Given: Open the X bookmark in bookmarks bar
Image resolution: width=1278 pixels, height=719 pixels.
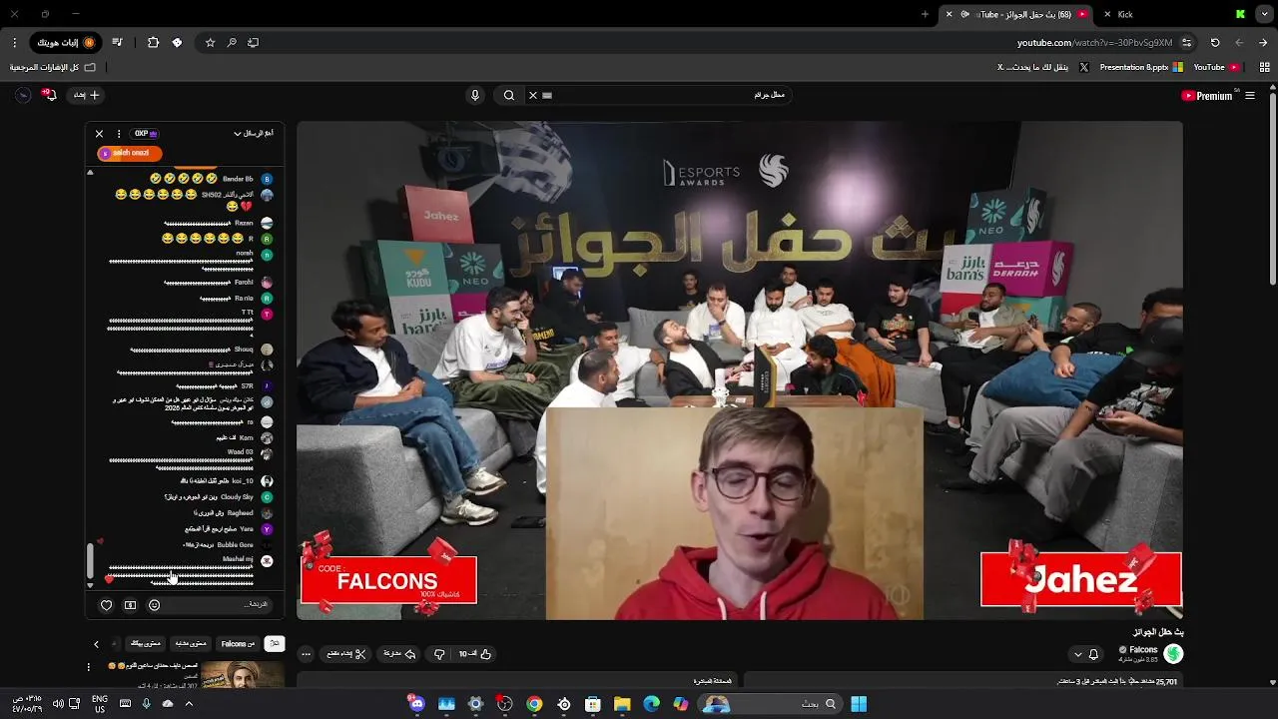Looking at the screenshot, I should (1042, 67).
